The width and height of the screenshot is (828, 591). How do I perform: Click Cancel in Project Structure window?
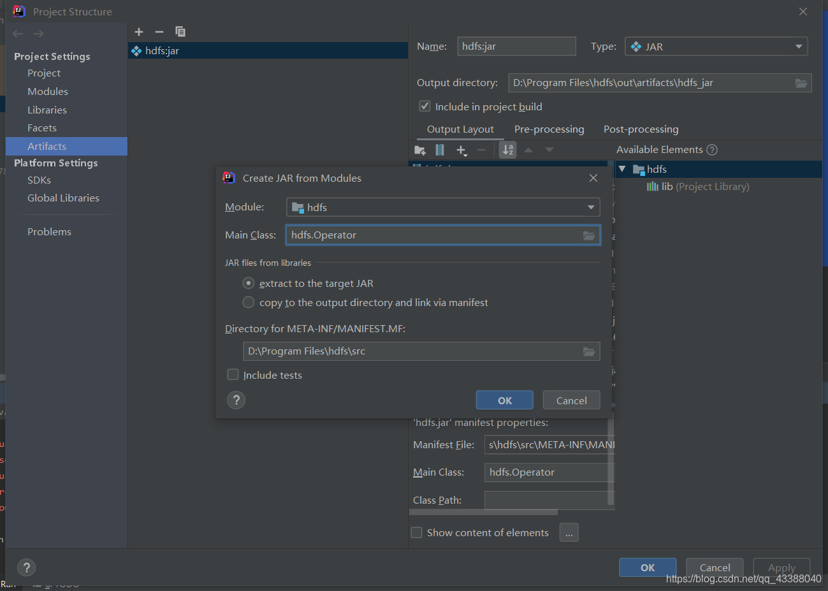click(715, 567)
